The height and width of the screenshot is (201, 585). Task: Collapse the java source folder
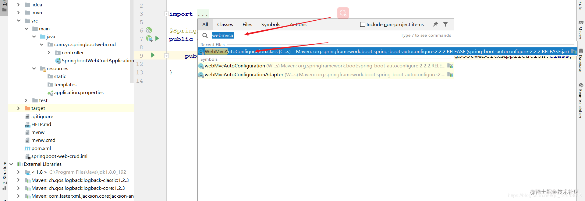pos(34,36)
